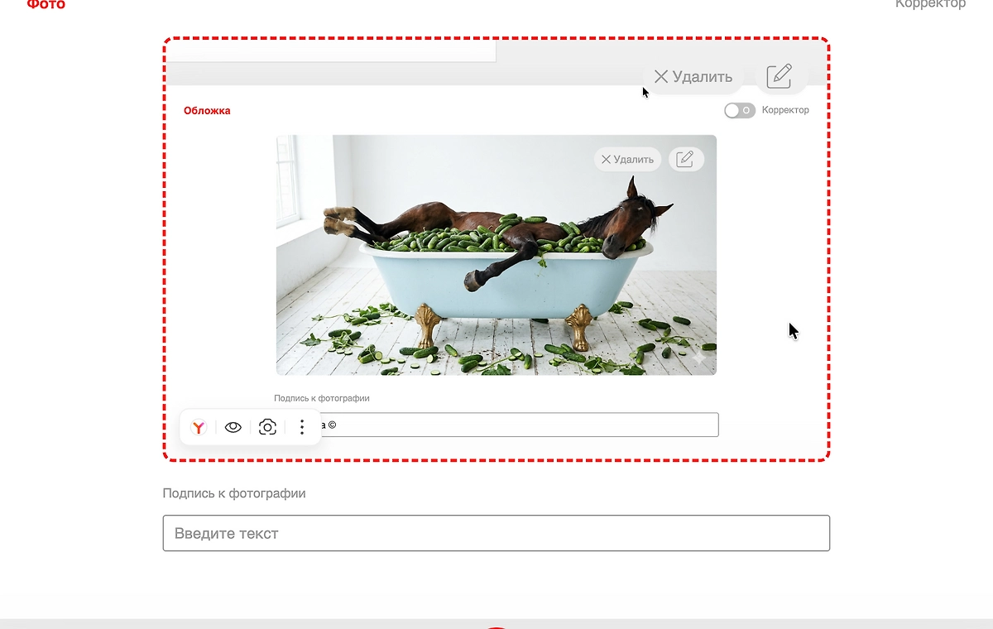Screen dimensions: 993x629
Task: Click Корректор label next to the toggle switch
Action: point(785,110)
